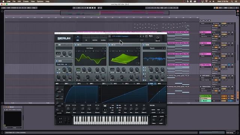
Task: Adjust the filter CUTOFF knob
Action: tap(151, 70)
